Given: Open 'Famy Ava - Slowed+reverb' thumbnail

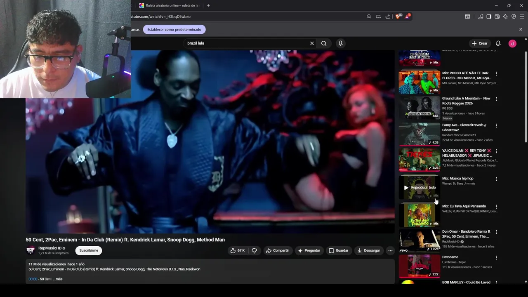Looking at the screenshot, I should pos(419,134).
